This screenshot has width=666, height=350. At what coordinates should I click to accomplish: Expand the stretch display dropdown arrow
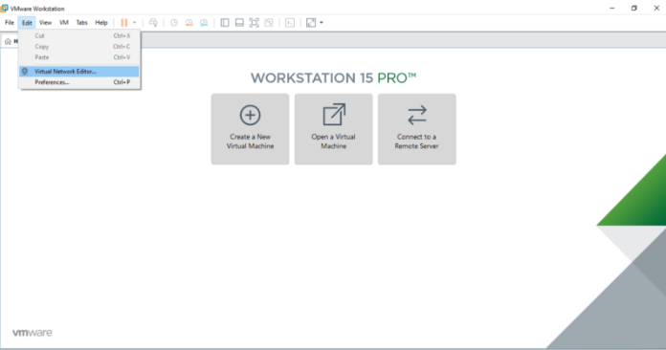pos(322,23)
